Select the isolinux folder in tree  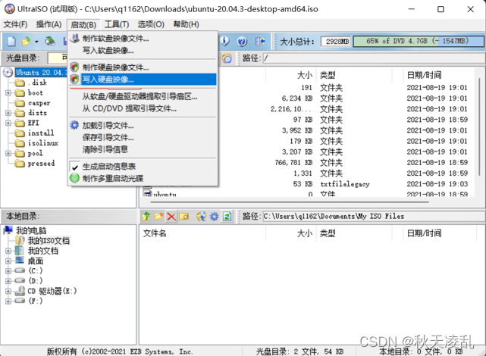coord(42,143)
